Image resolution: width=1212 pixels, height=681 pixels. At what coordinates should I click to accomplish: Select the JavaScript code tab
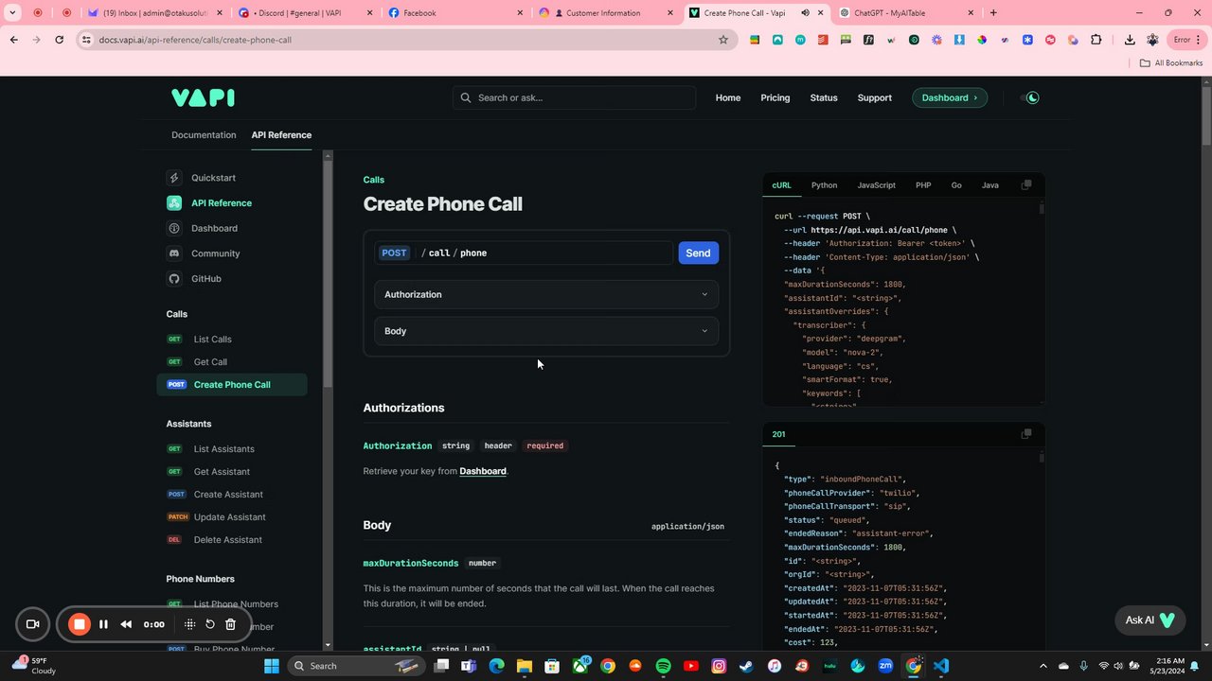click(876, 185)
